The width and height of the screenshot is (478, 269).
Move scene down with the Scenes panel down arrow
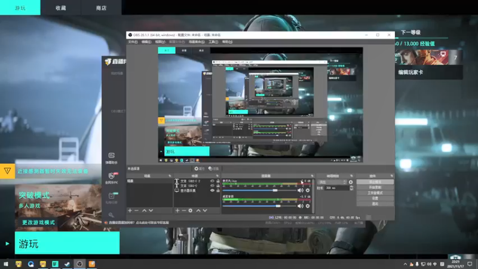click(x=151, y=210)
